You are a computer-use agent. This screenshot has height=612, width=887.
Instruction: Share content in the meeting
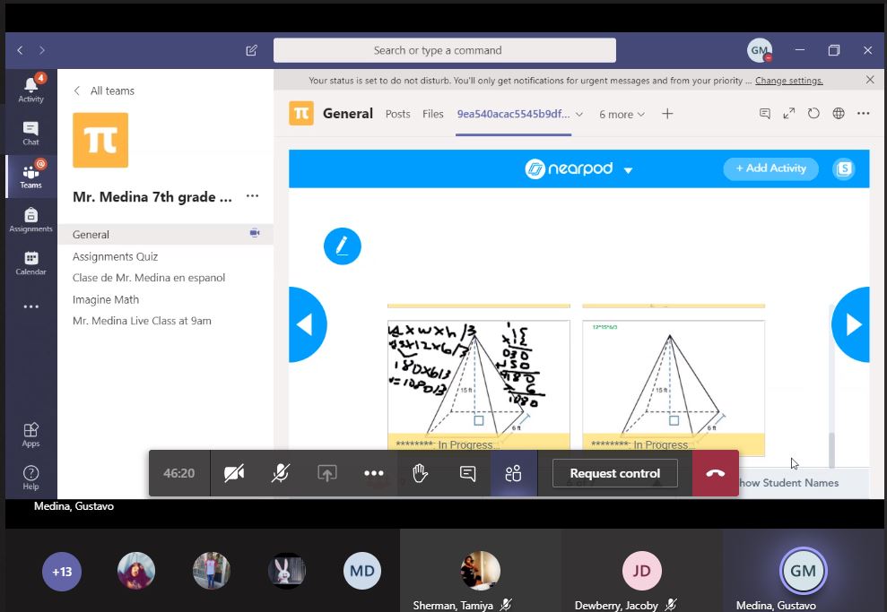point(327,473)
